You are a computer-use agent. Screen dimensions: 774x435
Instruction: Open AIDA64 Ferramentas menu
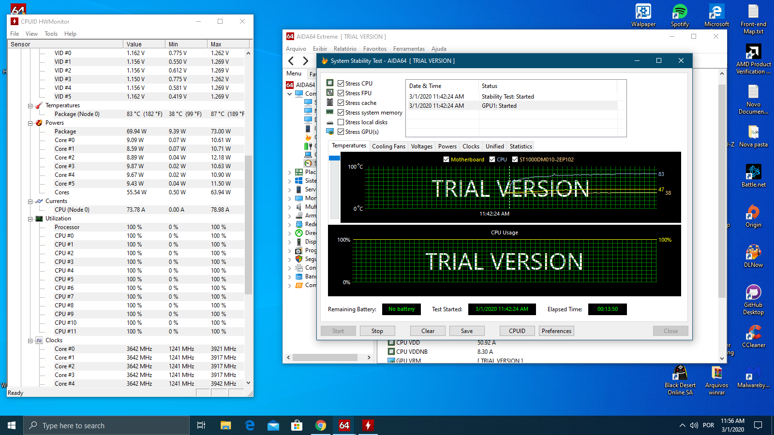tap(409, 49)
